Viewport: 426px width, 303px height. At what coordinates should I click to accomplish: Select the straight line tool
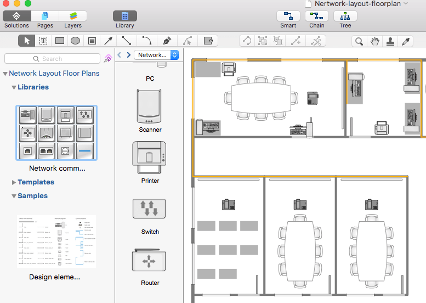[x=127, y=41]
